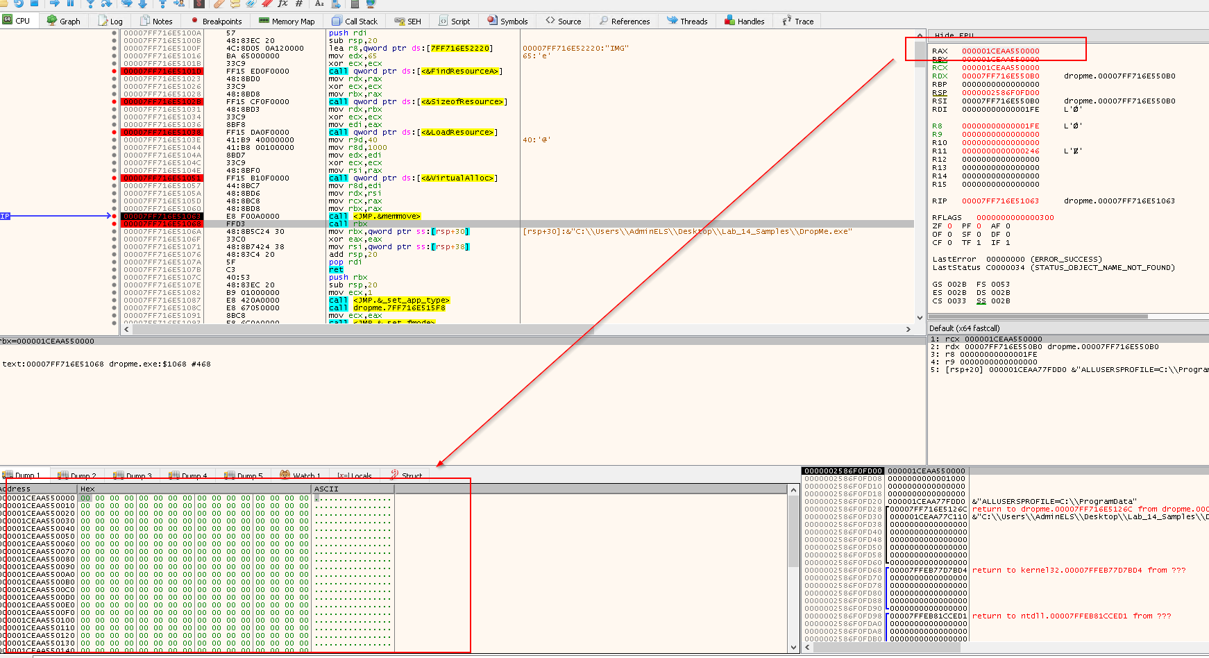This screenshot has height=658, width=1209.
Task: Open the Symbols tab
Action: (507, 21)
